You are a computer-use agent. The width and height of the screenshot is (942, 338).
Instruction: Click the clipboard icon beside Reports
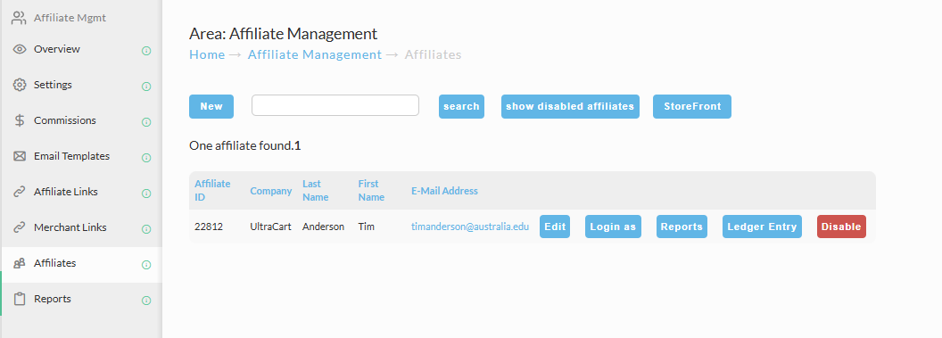coord(20,299)
